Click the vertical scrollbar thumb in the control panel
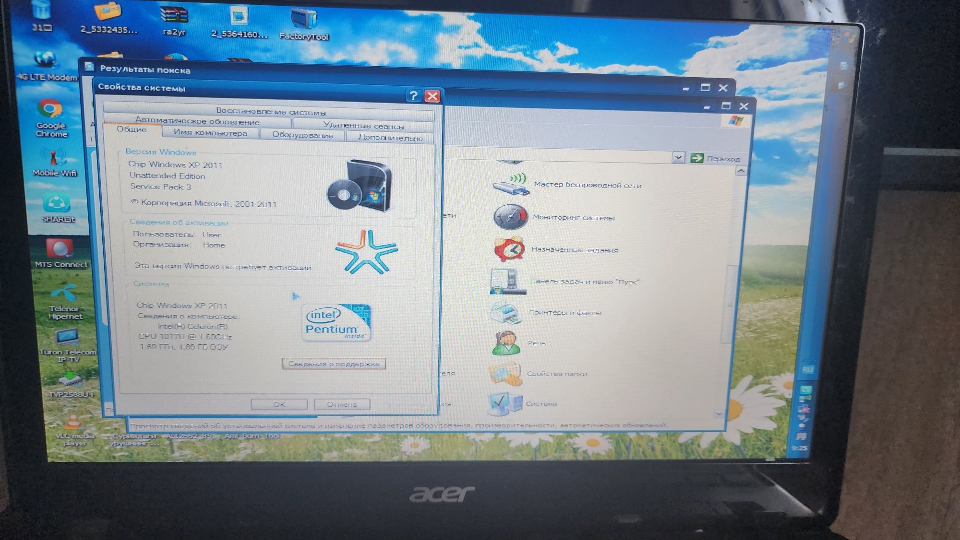The height and width of the screenshot is (540, 960). tap(729, 304)
